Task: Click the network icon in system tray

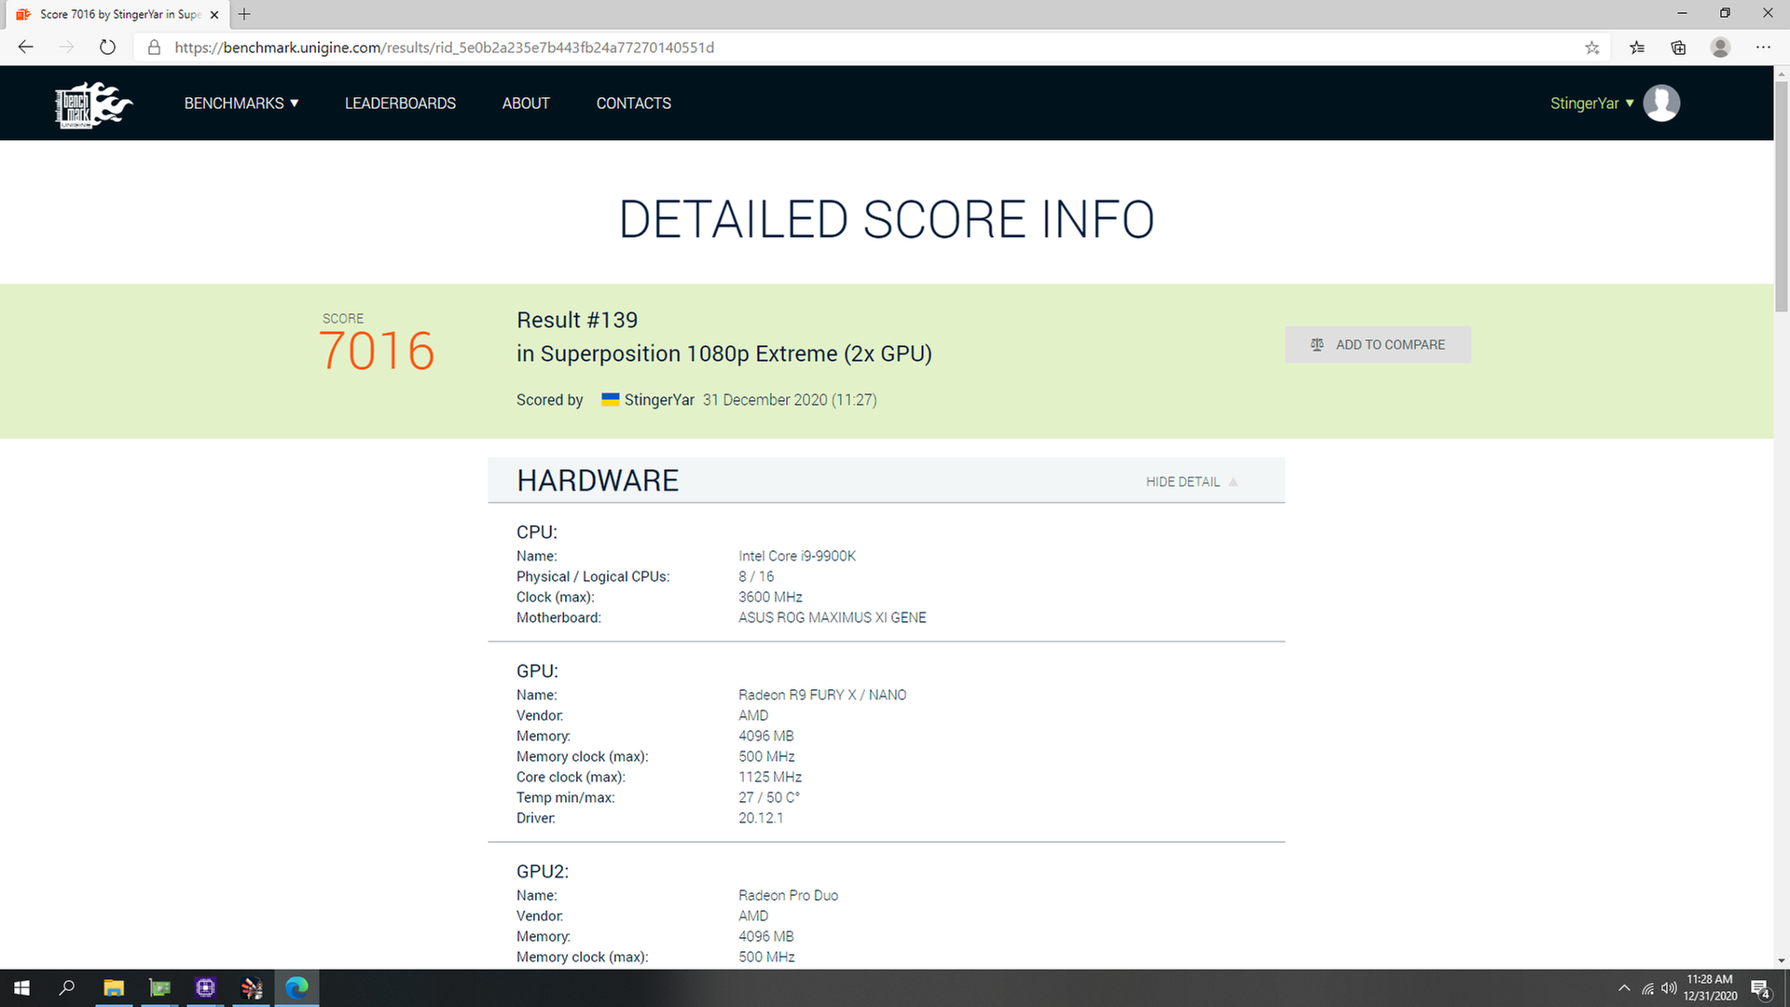Action: click(x=1647, y=988)
